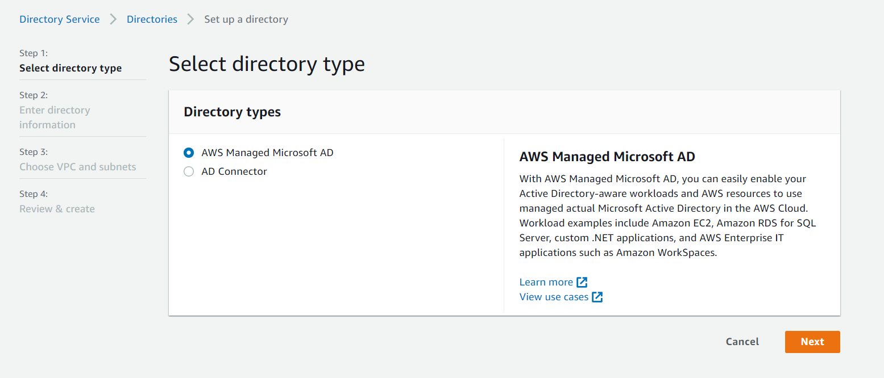The height and width of the screenshot is (378, 884).
Task: Open the Learn more link
Action: [546, 282]
